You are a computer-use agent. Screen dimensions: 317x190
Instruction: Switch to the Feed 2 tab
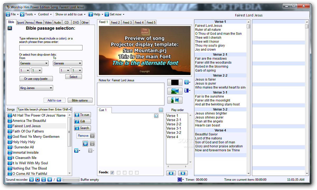click(115, 23)
